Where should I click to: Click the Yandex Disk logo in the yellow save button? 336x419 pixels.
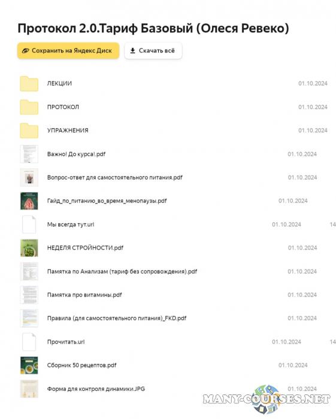25,50
